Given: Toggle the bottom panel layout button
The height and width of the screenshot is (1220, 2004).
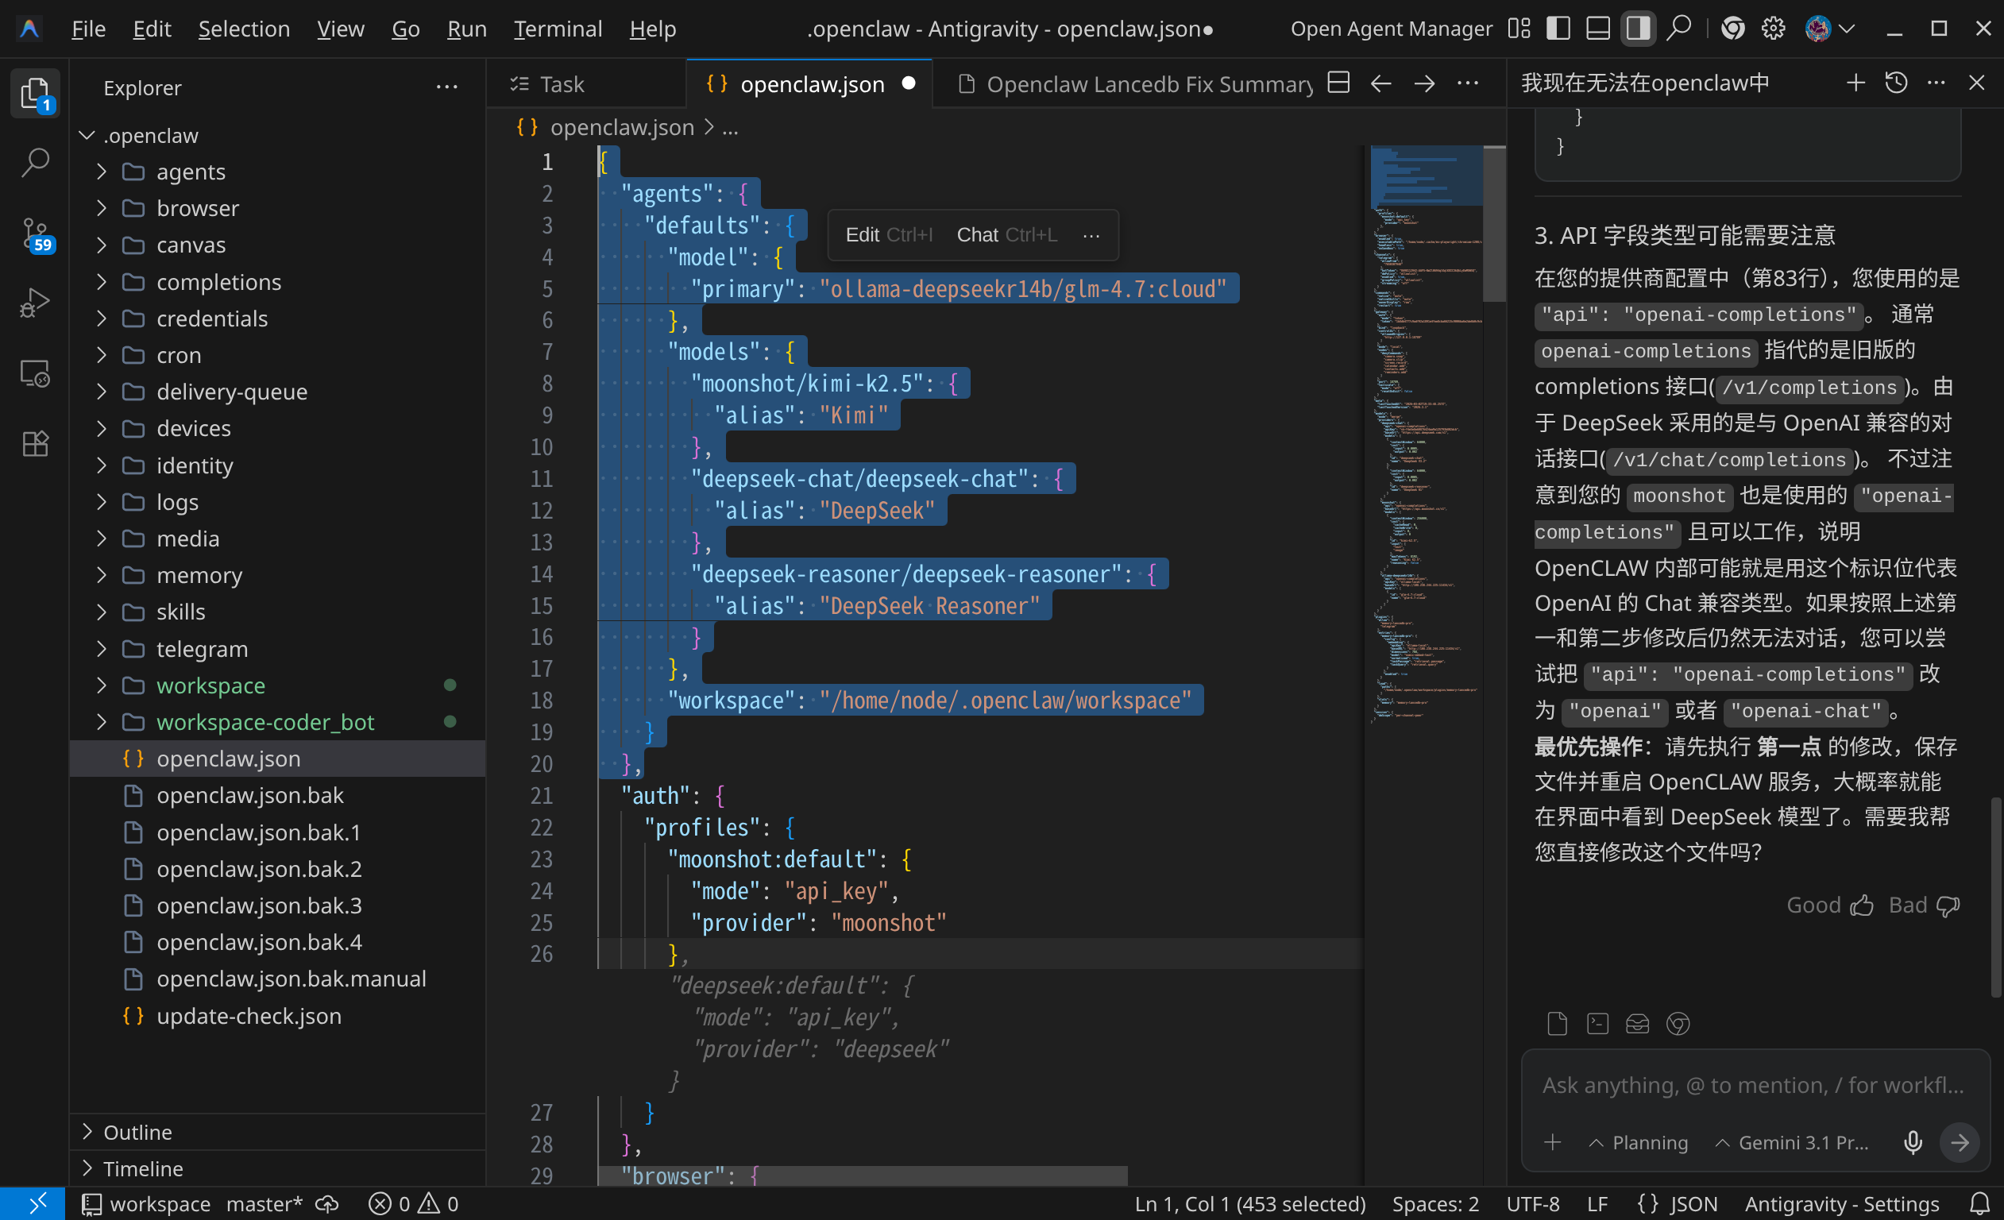Looking at the screenshot, I should (1597, 29).
